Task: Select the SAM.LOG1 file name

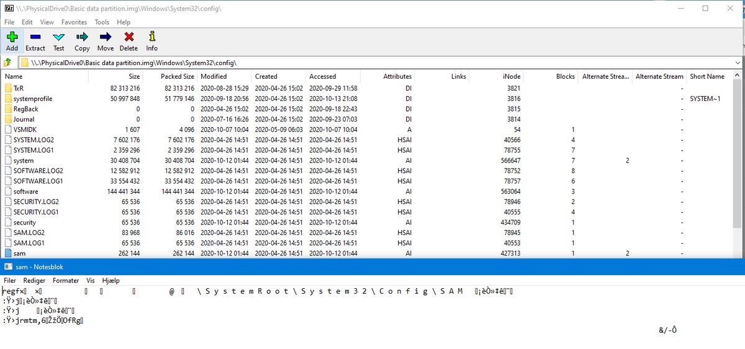Action: 29,243
